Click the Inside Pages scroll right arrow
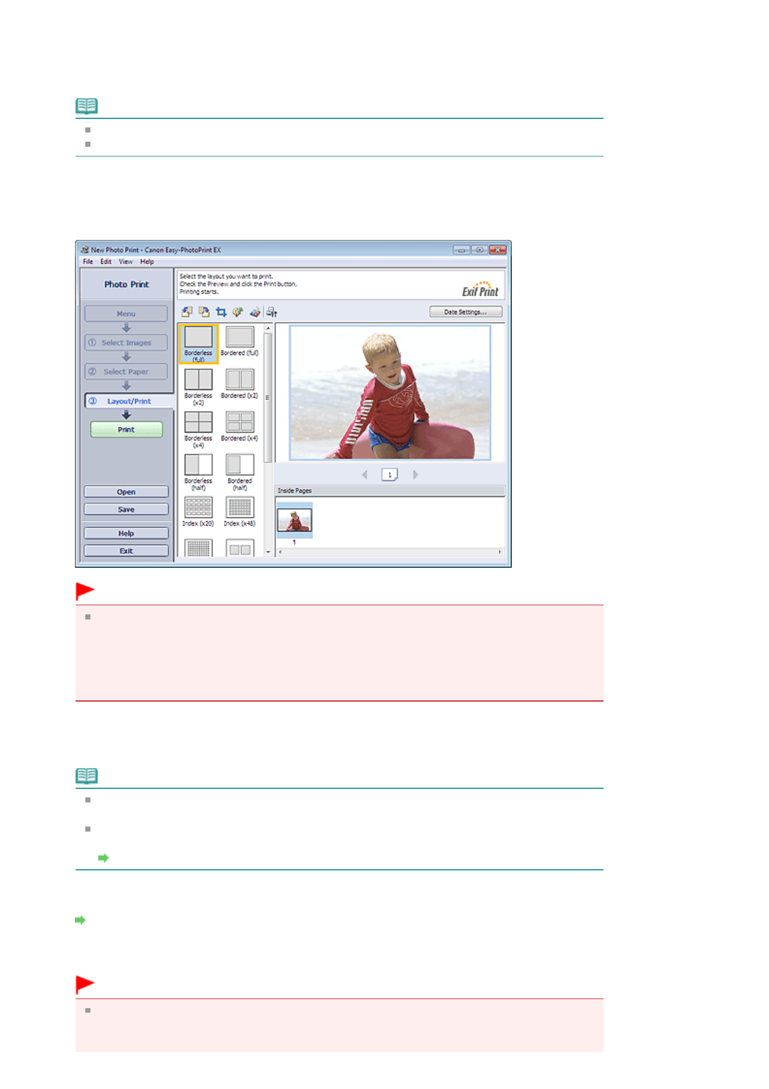The image size is (769, 1089). pyautogui.click(x=500, y=552)
